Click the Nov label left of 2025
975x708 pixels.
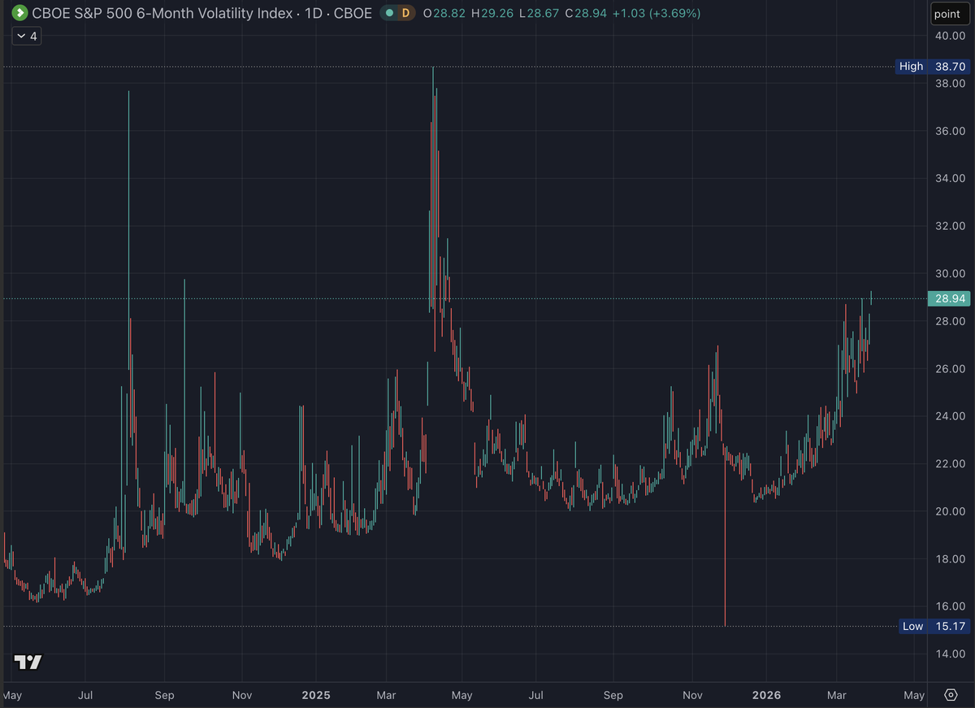pos(241,696)
